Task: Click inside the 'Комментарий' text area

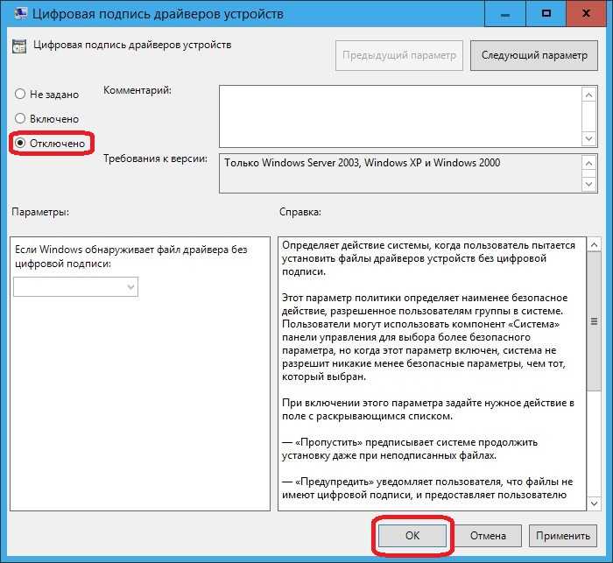Action: point(401,116)
